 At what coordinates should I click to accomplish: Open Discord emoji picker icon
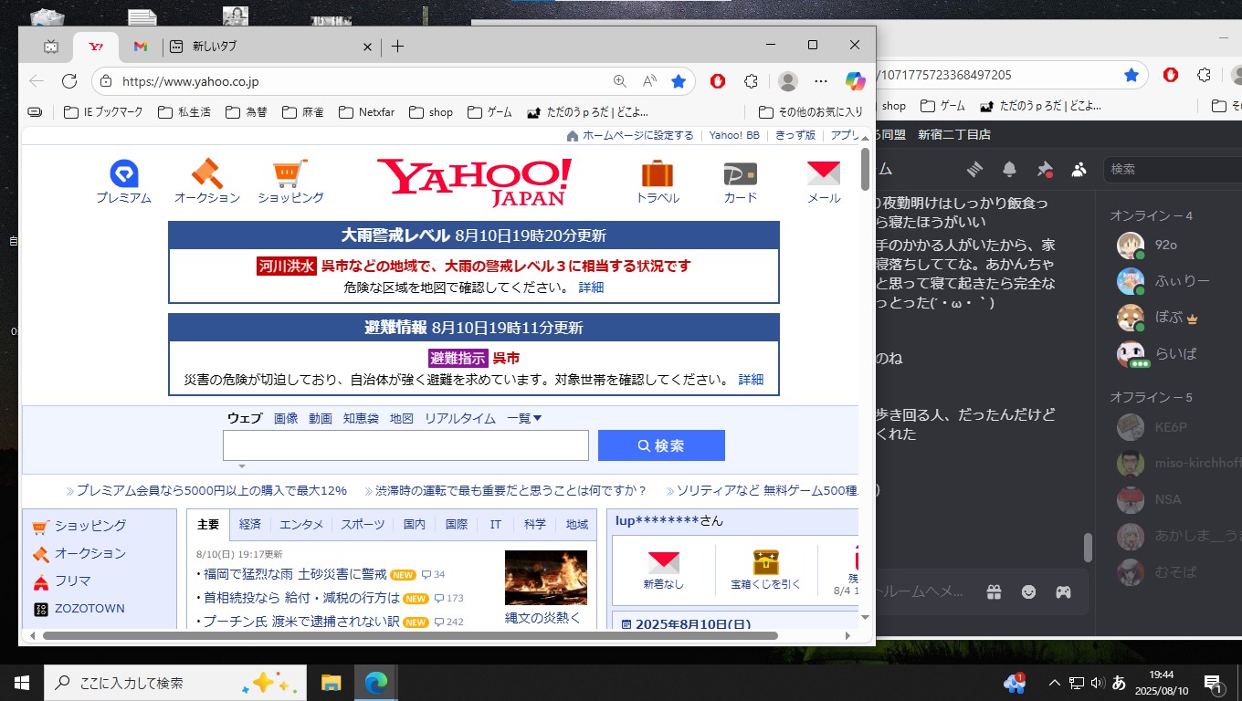1028,592
